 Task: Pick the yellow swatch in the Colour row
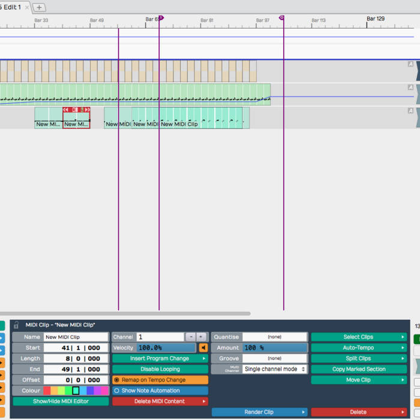coord(62,391)
